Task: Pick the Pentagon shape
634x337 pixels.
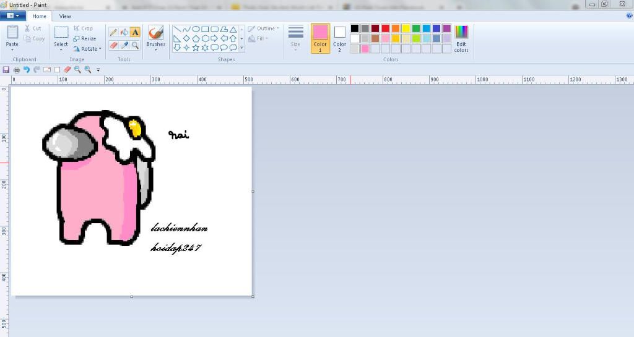Action: pyautogui.click(x=196, y=39)
